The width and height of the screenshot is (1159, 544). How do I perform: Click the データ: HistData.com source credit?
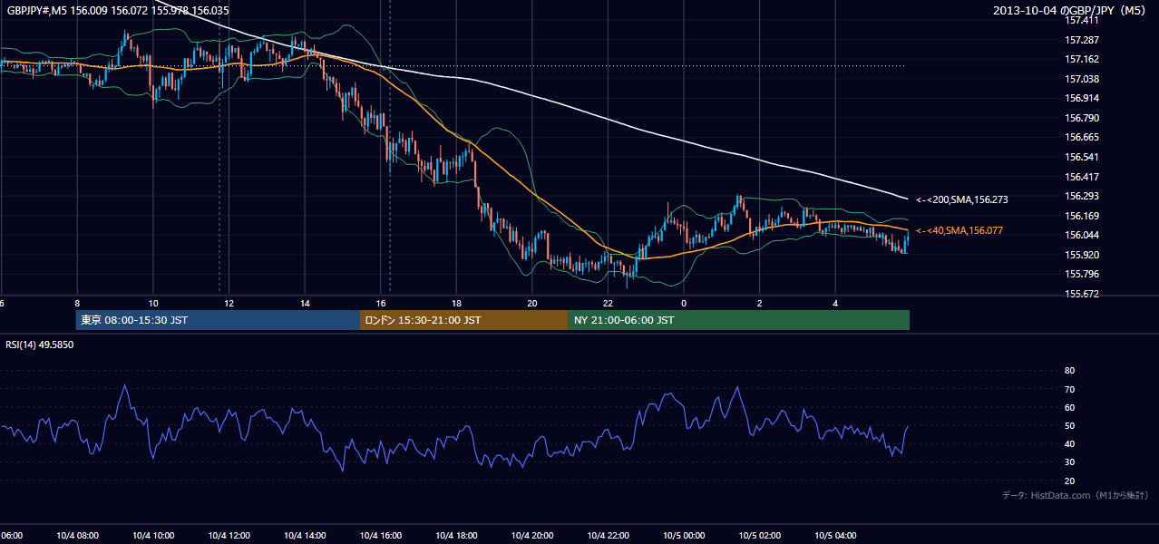point(1076,495)
